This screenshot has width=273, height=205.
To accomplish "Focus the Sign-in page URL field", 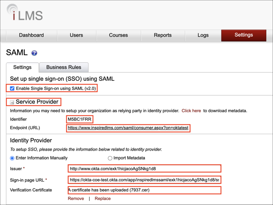I will (144, 180).
